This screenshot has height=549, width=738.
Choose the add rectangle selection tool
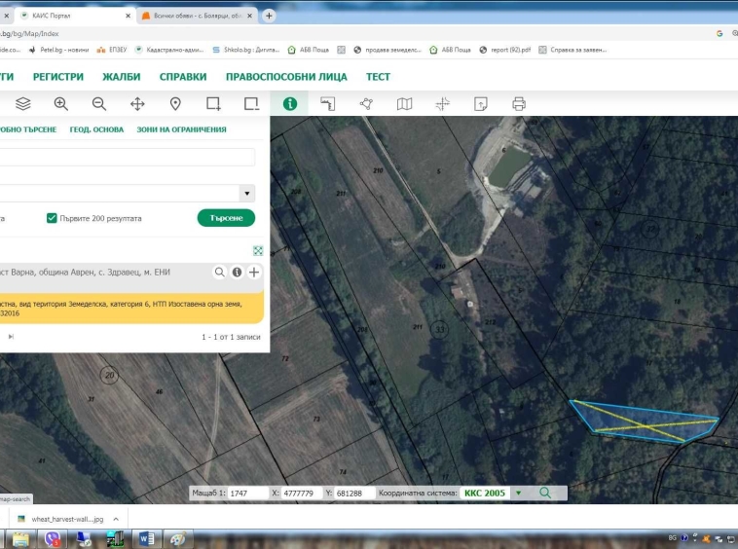pyautogui.click(x=213, y=103)
